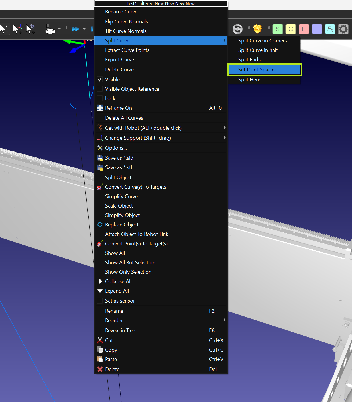This screenshot has height=402, width=352.
Task: Click the yellow open box package icon
Action: tap(257, 29)
